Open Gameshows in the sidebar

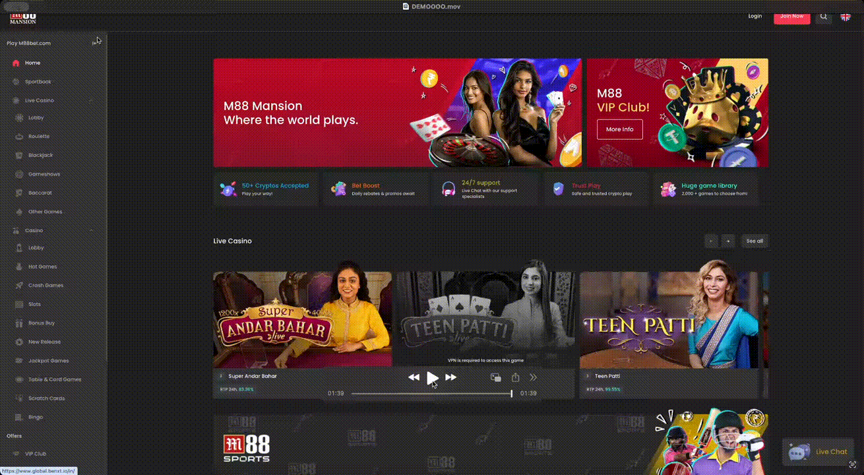[44, 174]
